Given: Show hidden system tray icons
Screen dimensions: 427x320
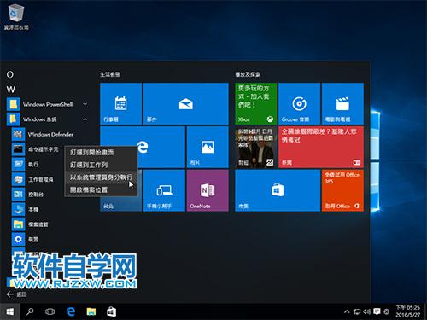Looking at the screenshot, I should (x=347, y=311).
